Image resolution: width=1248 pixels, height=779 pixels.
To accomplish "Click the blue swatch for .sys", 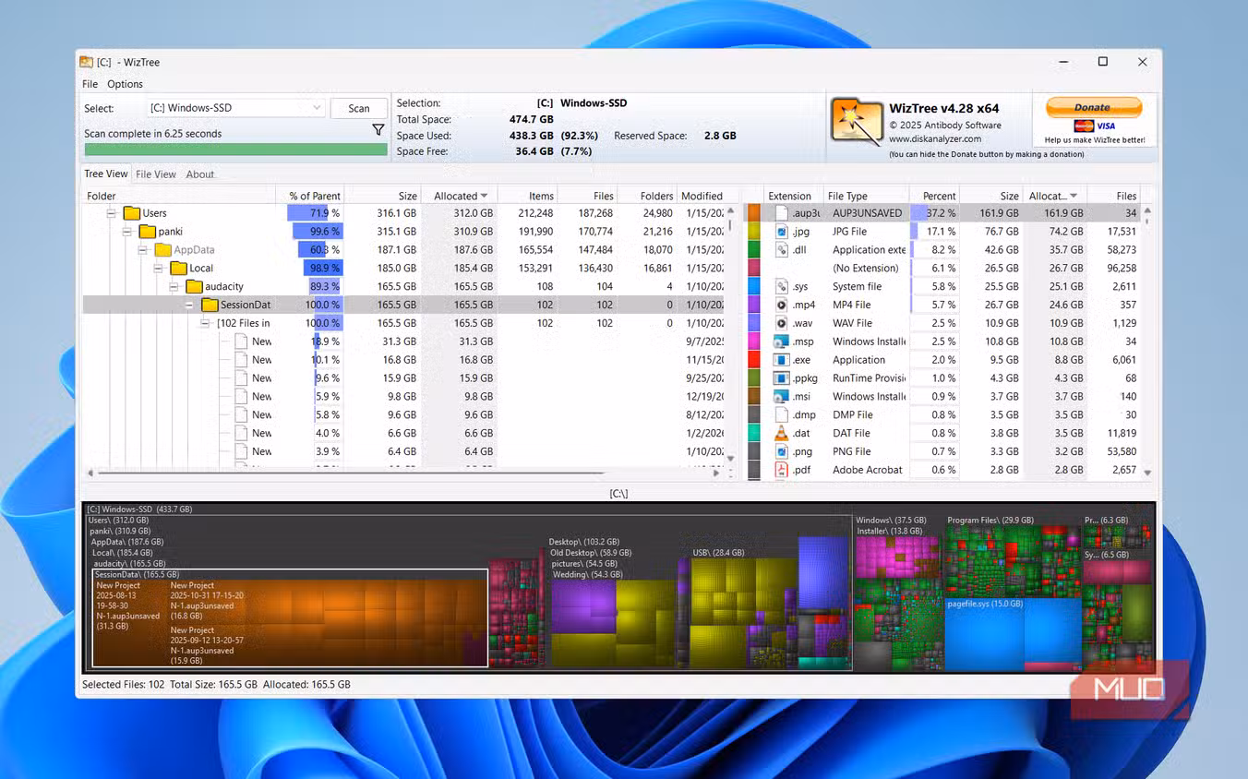I will pos(754,286).
